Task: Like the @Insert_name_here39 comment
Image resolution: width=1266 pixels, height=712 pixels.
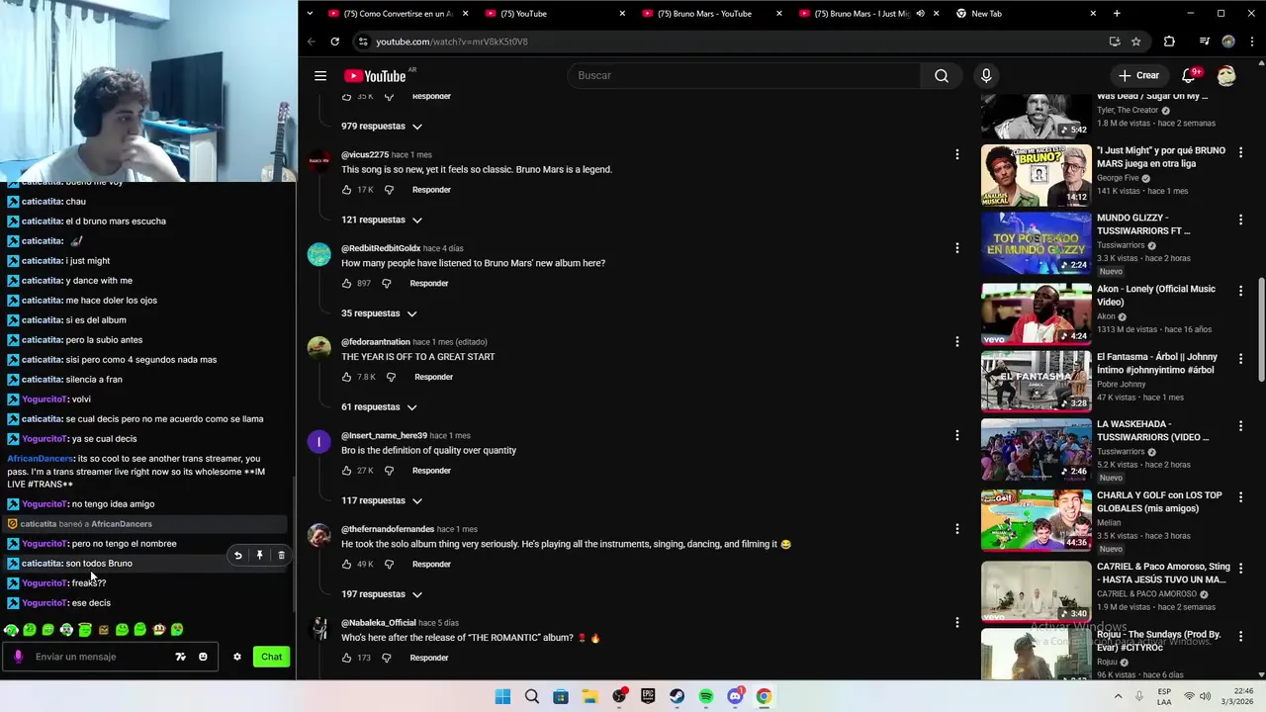Action: [x=346, y=471]
